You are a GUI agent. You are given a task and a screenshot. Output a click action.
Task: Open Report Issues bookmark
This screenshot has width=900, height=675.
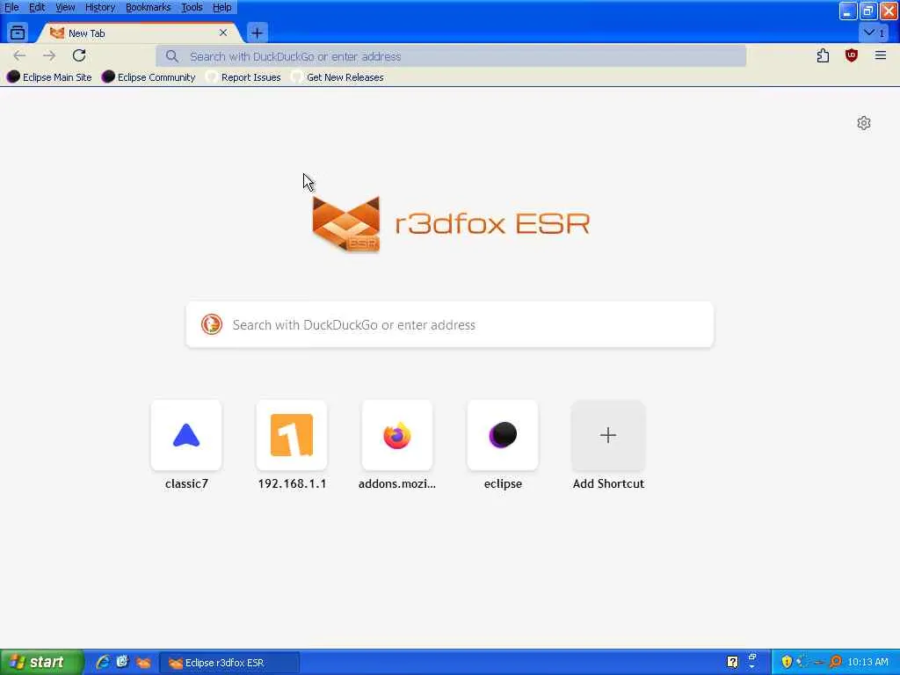click(243, 77)
